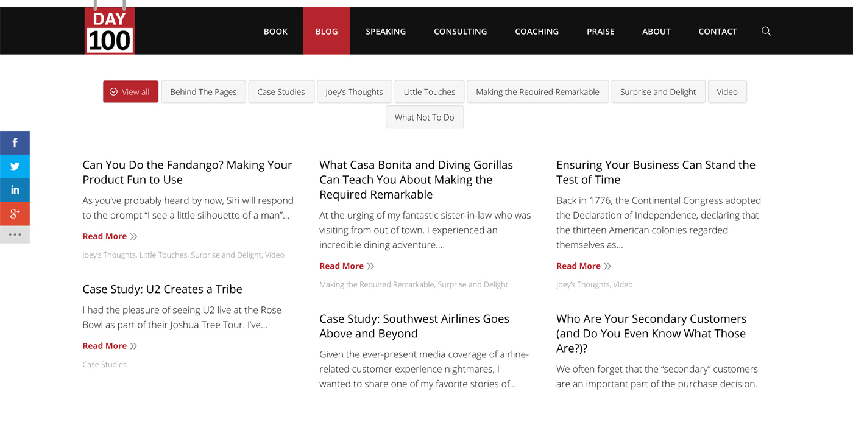Share on Facebook sidebar icon
This screenshot has height=422, width=853.
[15, 142]
